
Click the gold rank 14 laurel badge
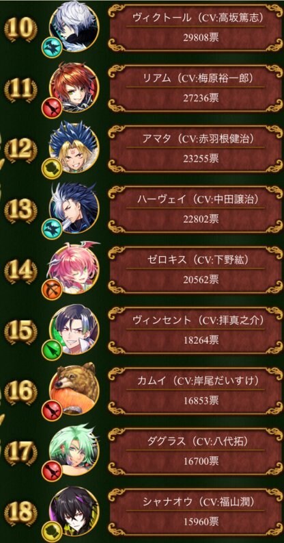tap(20, 270)
